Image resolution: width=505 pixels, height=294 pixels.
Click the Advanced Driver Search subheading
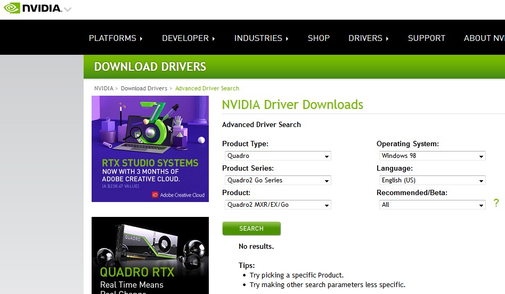click(x=261, y=124)
